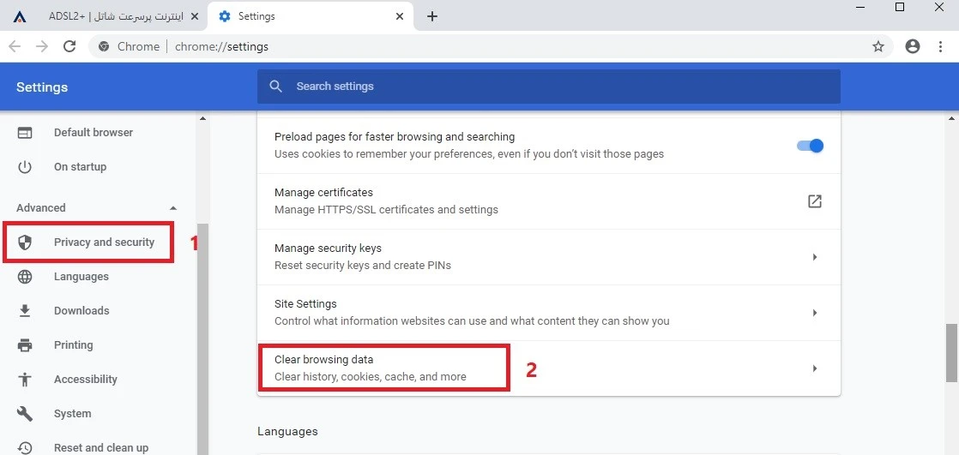
Task: Reload the page with refresh icon
Action: tap(69, 46)
